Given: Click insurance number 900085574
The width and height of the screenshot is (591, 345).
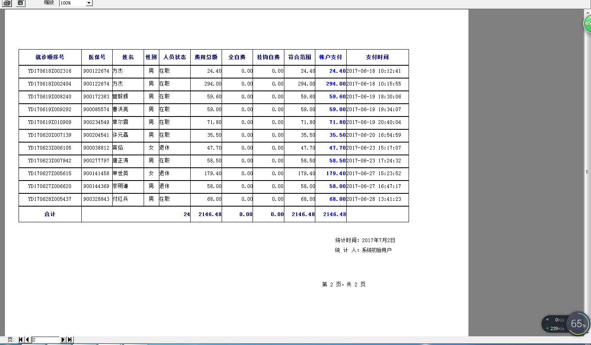Looking at the screenshot, I should [96, 109].
